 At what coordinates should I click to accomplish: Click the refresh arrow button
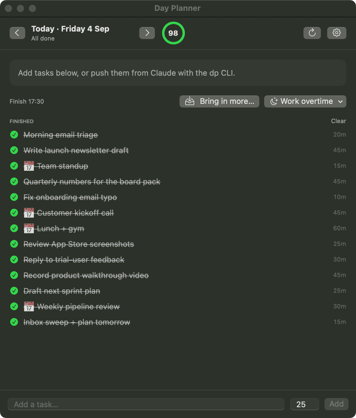click(x=312, y=33)
